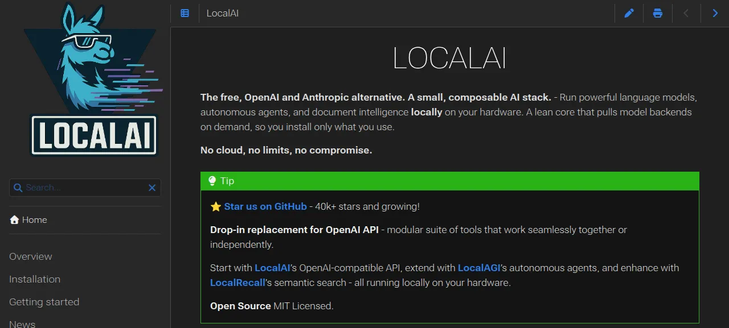Click the Home icon in sidebar
The height and width of the screenshot is (328, 729).
14,220
